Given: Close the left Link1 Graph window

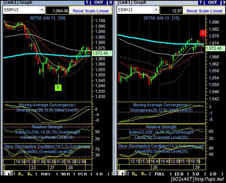Looking at the screenshot, I should (110, 2).
